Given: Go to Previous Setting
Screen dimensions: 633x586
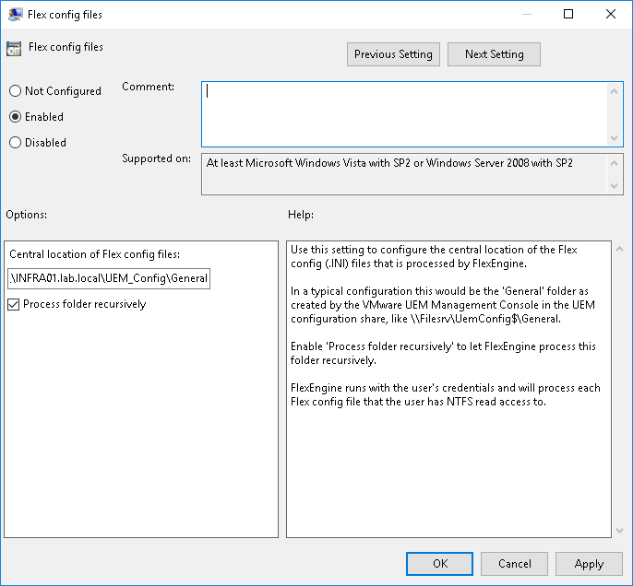Looking at the screenshot, I should (x=393, y=54).
